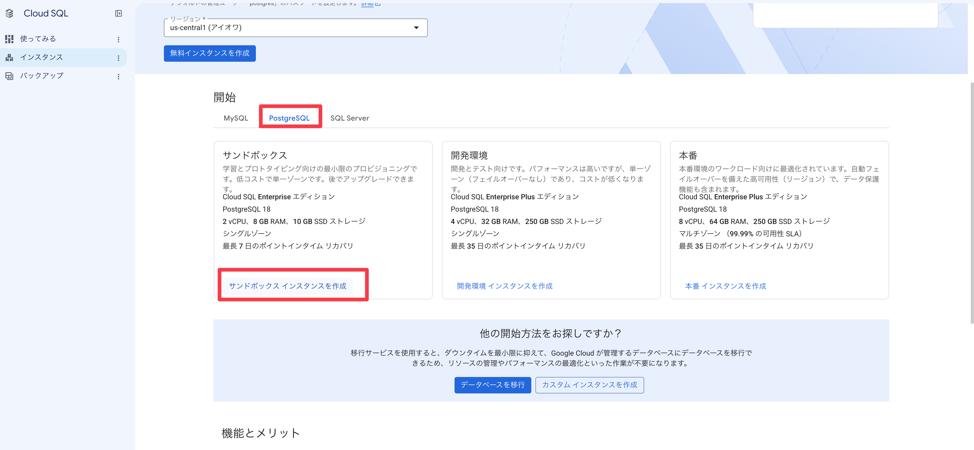
Task: Click the データベースを移行 button
Action: 493,385
